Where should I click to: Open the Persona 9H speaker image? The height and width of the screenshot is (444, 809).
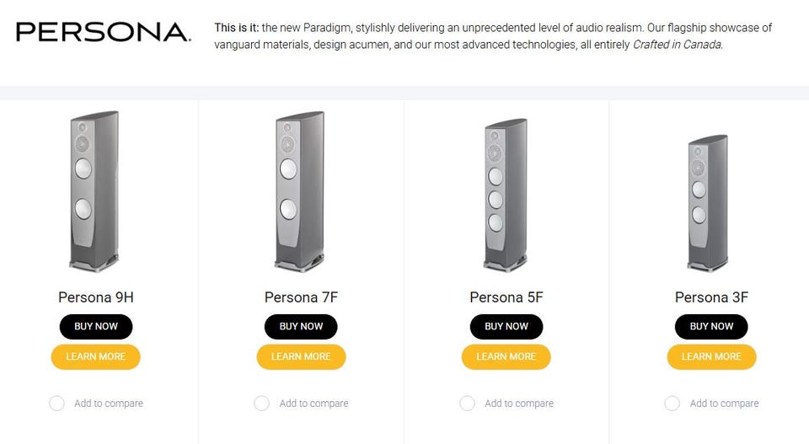pyautogui.click(x=95, y=194)
